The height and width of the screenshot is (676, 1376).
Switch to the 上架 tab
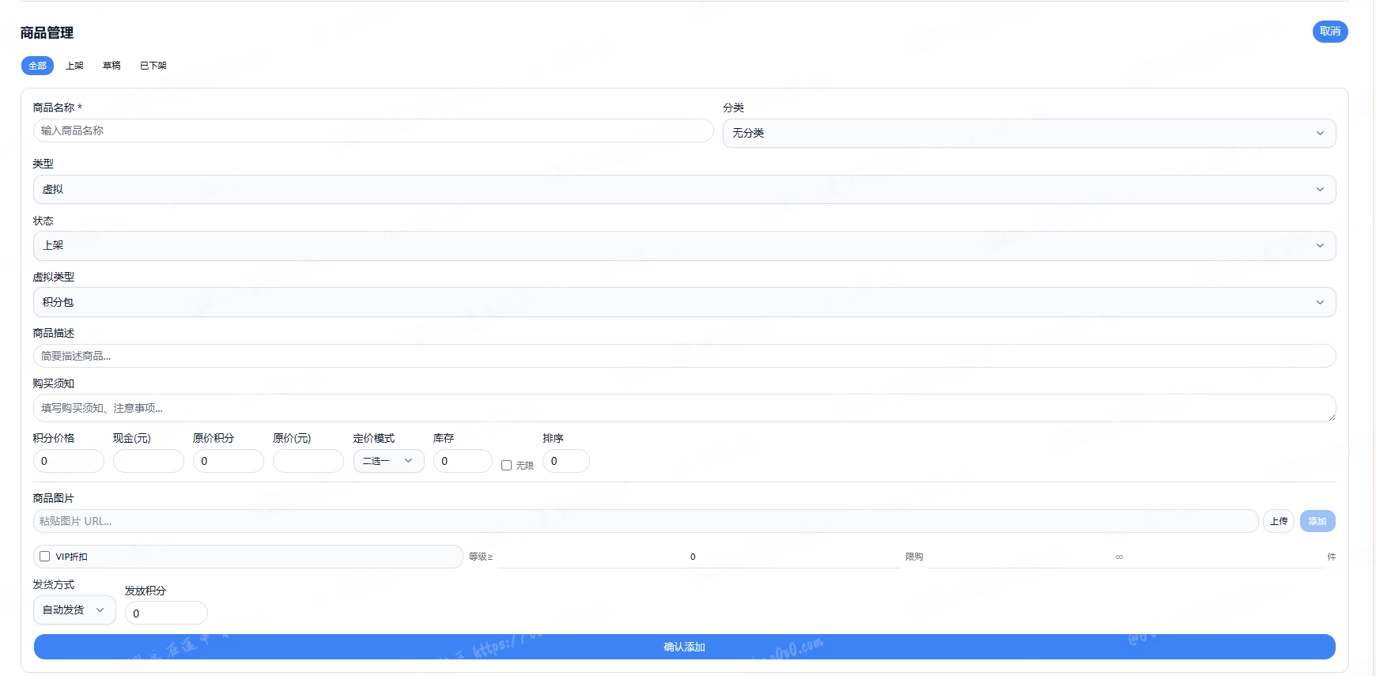click(x=74, y=66)
